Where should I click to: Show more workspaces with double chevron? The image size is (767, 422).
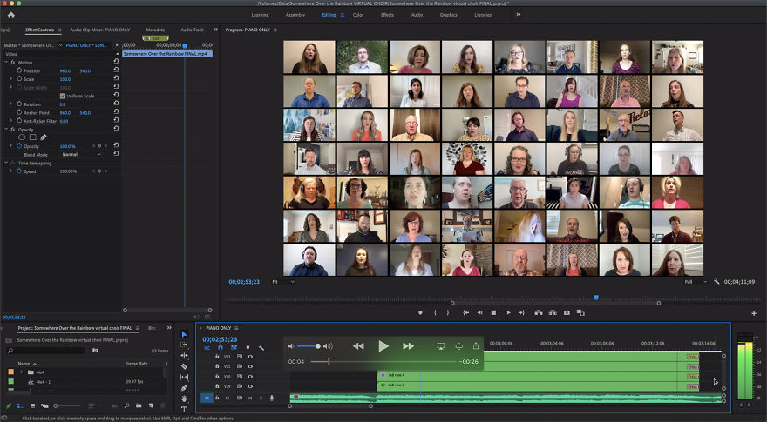[518, 15]
